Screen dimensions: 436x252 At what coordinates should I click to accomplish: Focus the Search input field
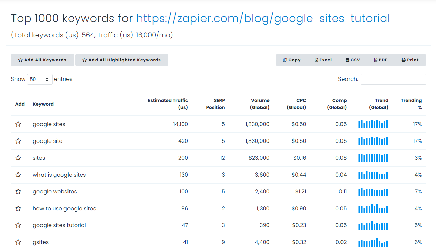[x=393, y=79]
